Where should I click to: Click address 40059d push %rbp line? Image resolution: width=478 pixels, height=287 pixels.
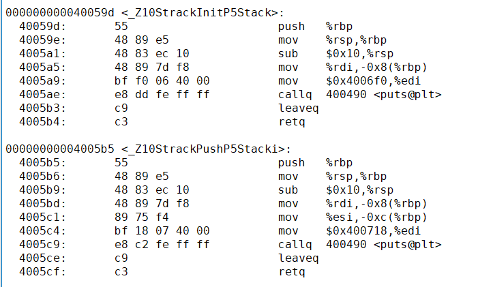[185, 27]
